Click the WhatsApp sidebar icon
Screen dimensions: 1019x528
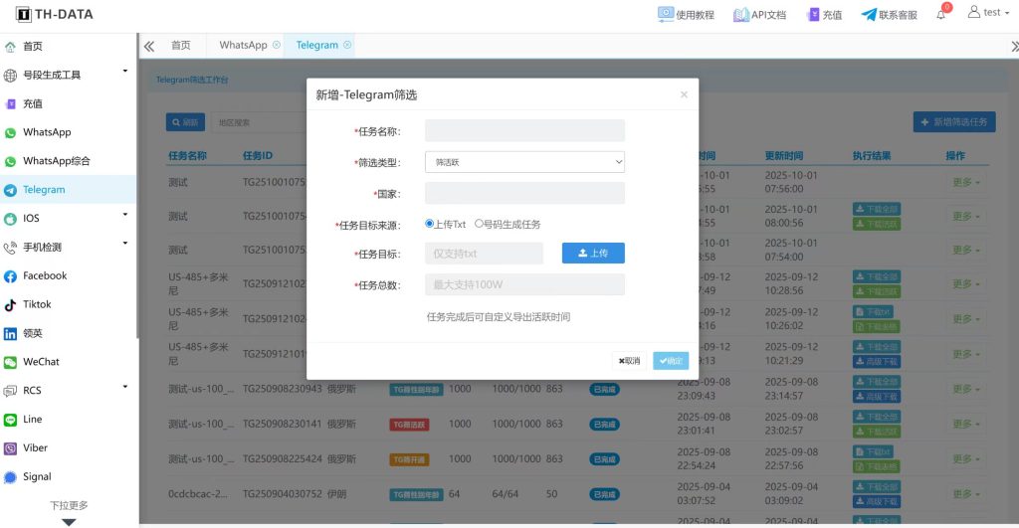(10, 132)
